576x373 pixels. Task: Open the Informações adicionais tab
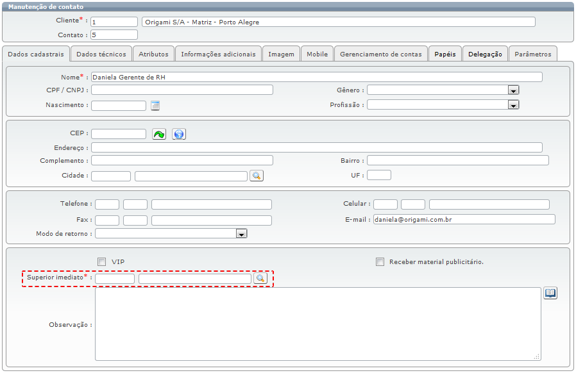point(218,54)
